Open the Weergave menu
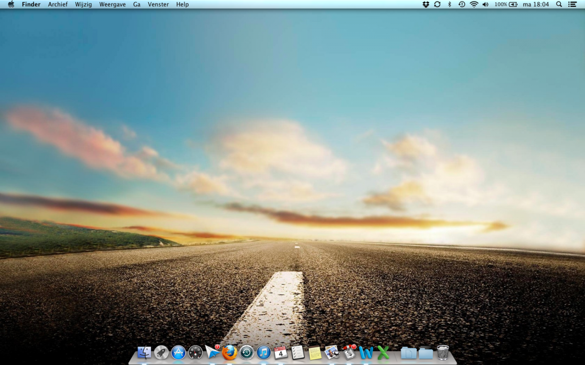Viewport: 585px width, 365px height. tap(113, 4)
